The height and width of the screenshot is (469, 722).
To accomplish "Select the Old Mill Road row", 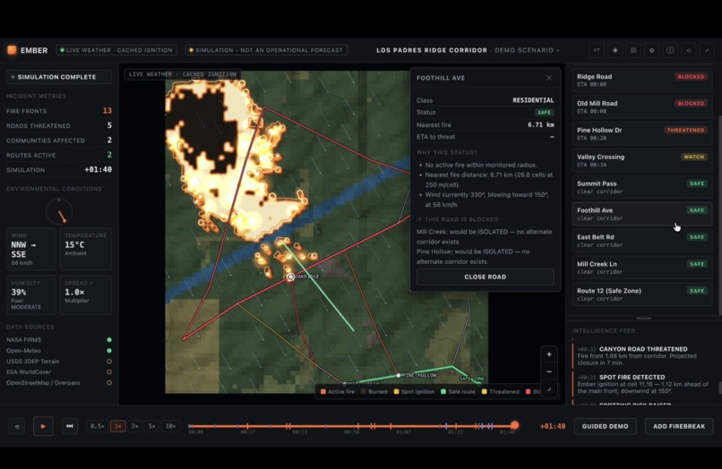I will tap(642, 107).
